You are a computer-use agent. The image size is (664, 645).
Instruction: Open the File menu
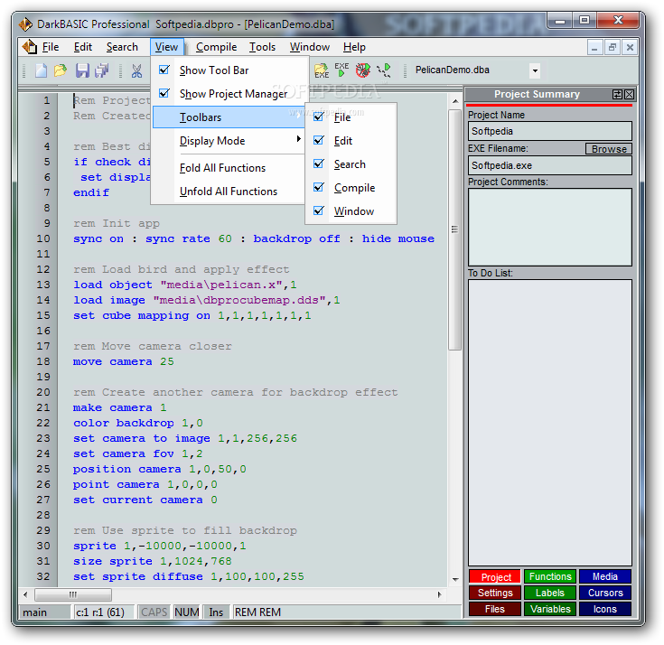pos(51,47)
